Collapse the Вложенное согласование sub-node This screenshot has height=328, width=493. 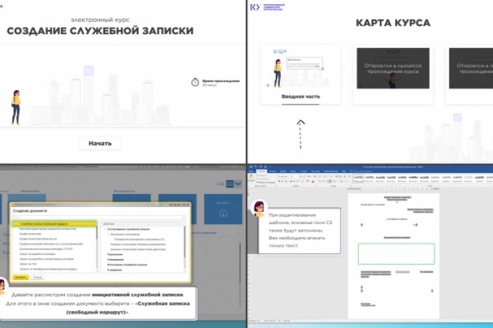coord(108,234)
